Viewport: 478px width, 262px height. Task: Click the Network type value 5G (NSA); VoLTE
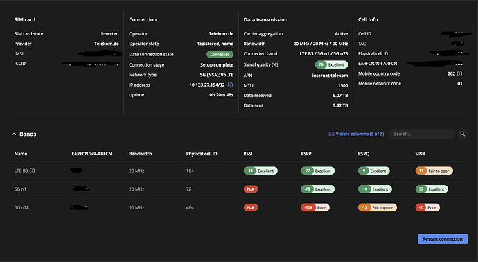pos(217,75)
